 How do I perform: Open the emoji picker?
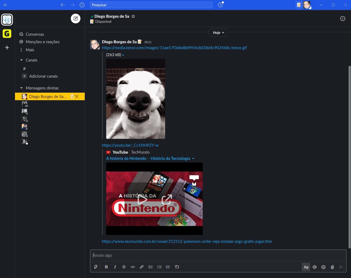(324, 267)
